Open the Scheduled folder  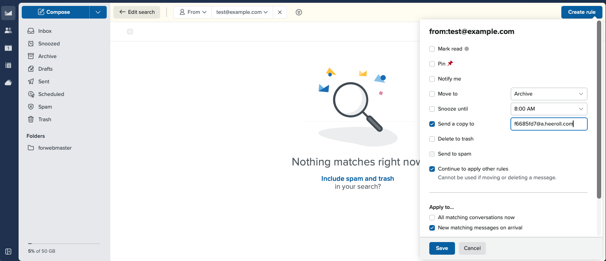pos(51,94)
